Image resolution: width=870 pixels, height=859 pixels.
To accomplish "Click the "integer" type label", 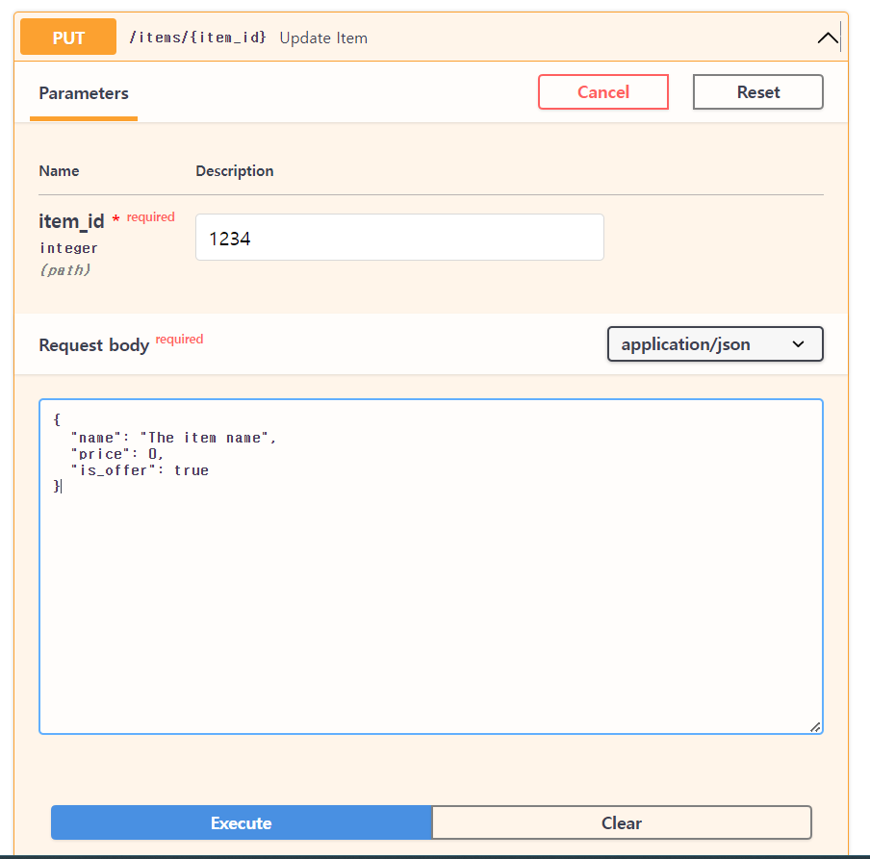I will tap(68, 248).
